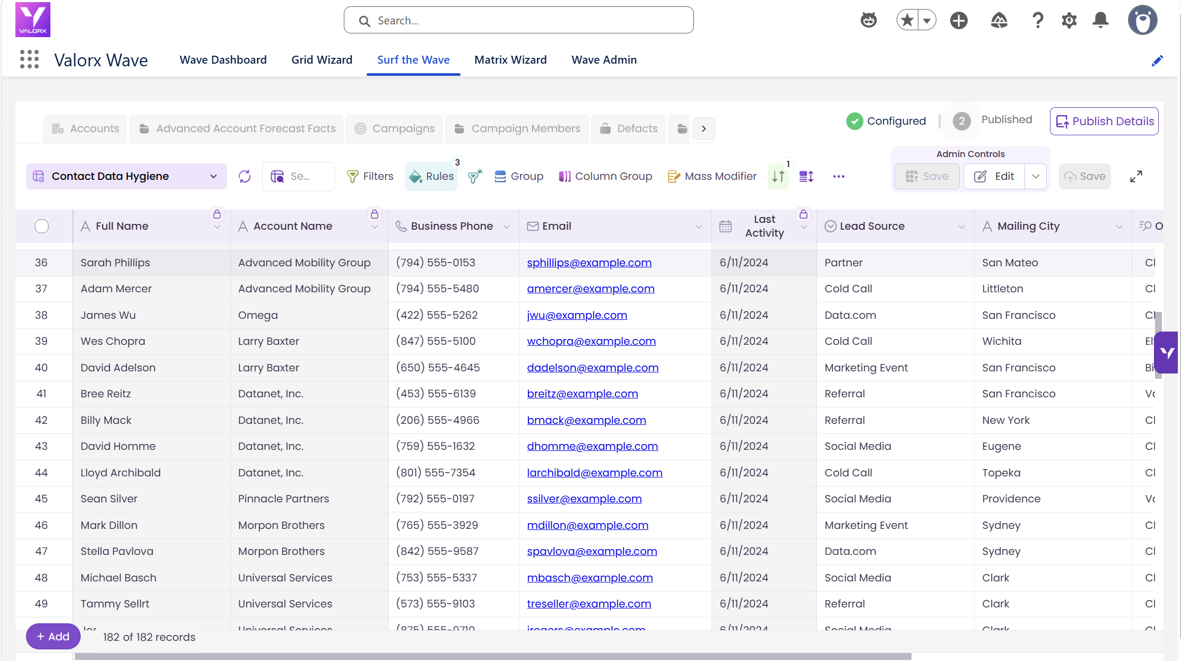Image resolution: width=1181 pixels, height=661 pixels.
Task: Switch to Grid Wizard tab
Action: (322, 60)
